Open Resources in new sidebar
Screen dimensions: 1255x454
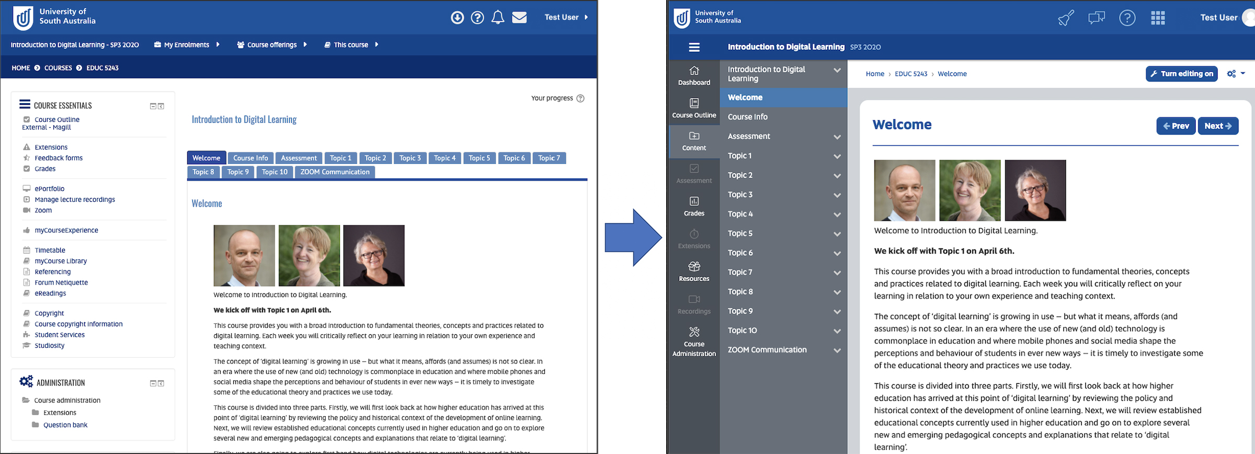pos(694,272)
